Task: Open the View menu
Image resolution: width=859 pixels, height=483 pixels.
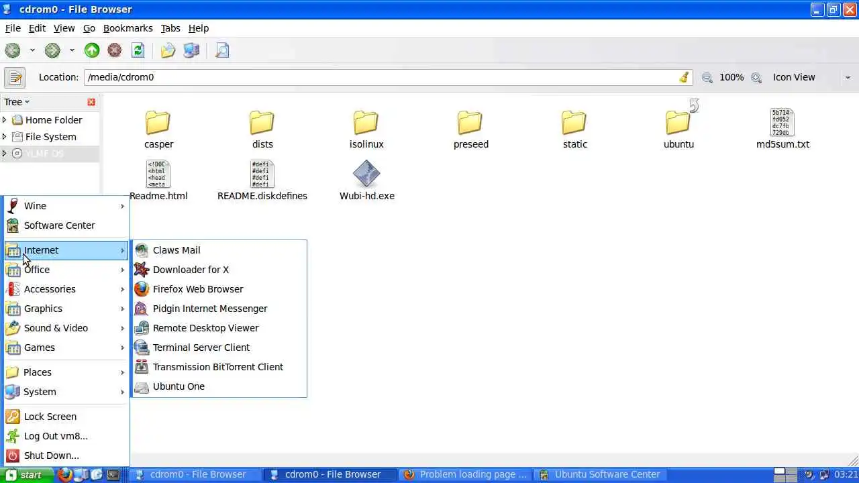Action: pyautogui.click(x=64, y=28)
